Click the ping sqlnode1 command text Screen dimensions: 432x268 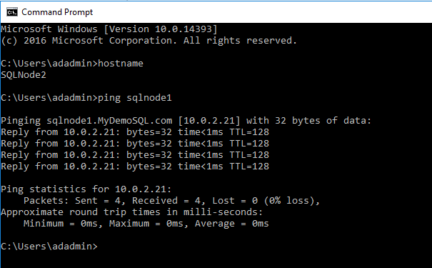coord(135,98)
